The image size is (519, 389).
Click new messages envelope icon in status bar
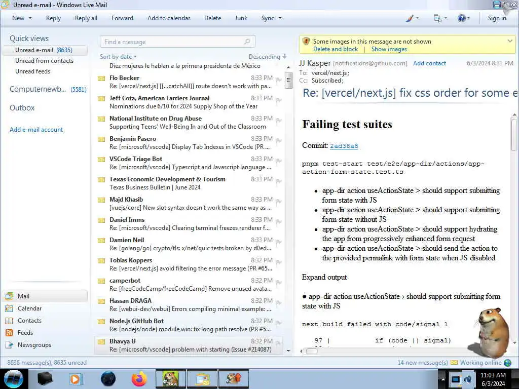454,363
